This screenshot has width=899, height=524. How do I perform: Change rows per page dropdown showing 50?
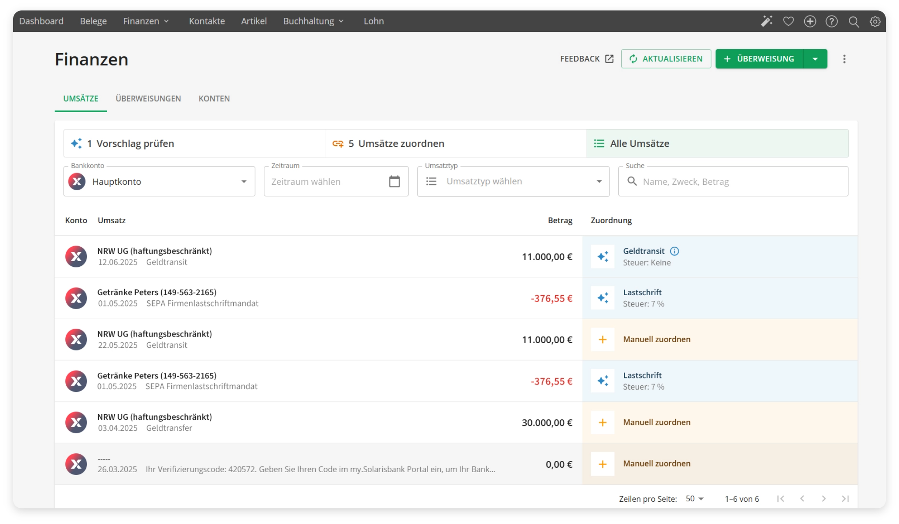[695, 498]
